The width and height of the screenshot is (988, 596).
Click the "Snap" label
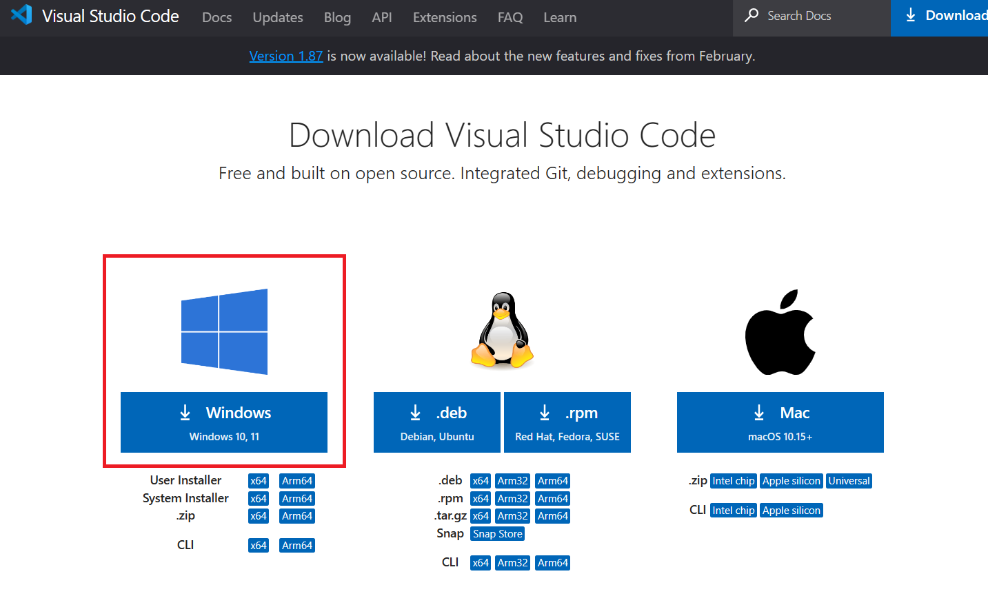coord(450,533)
